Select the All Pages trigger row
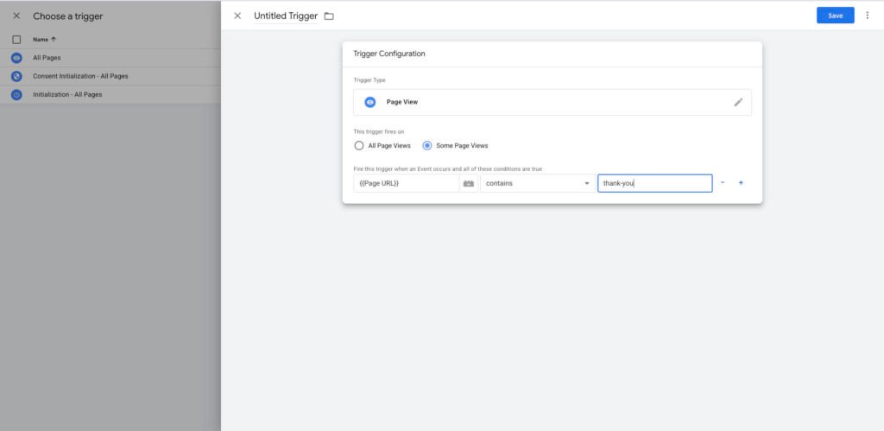The width and height of the screenshot is (884, 431). point(110,58)
